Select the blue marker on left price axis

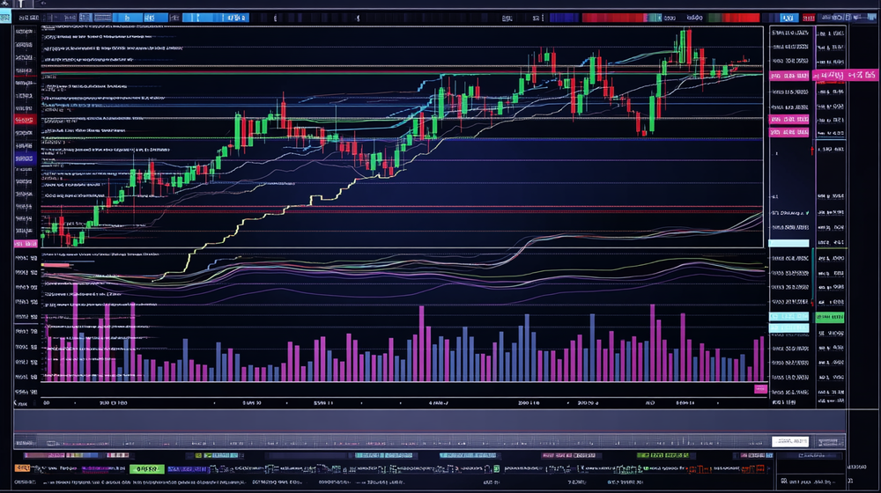coord(25,158)
